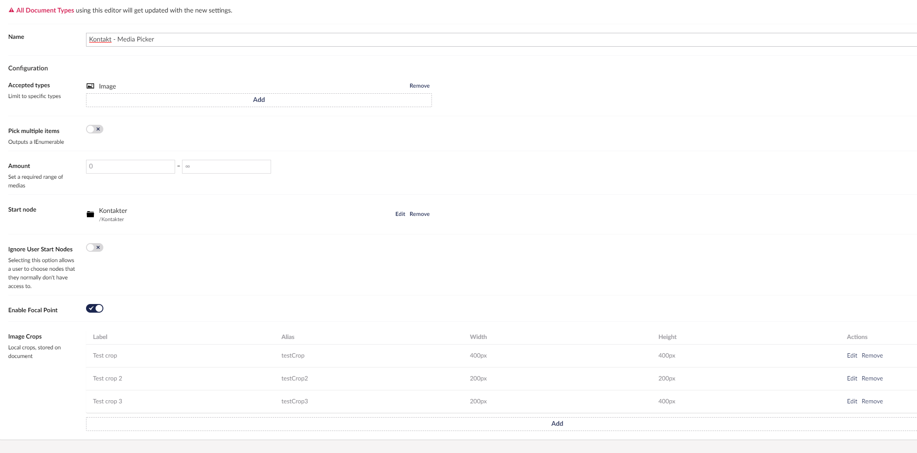Edit the Test crop 3 entry
The height and width of the screenshot is (453, 917).
point(851,401)
